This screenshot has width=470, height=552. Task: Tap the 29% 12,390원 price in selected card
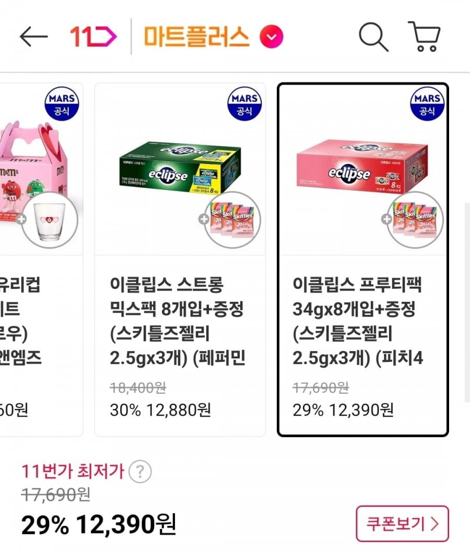tap(343, 410)
